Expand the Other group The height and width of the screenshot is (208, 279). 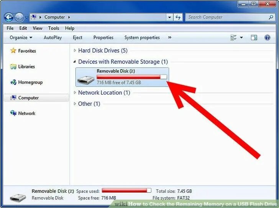tap(75, 104)
